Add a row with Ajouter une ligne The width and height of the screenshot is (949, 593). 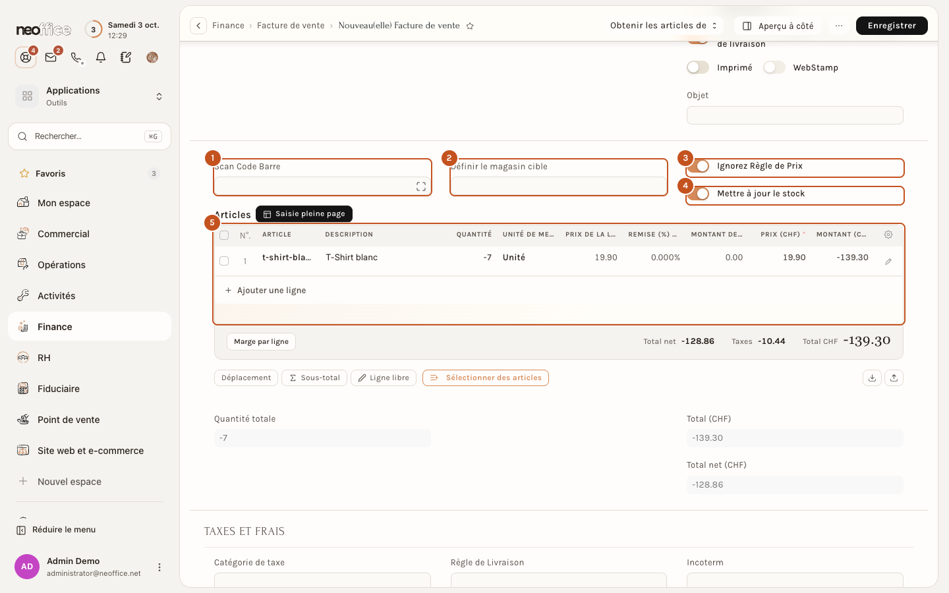point(266,291)
